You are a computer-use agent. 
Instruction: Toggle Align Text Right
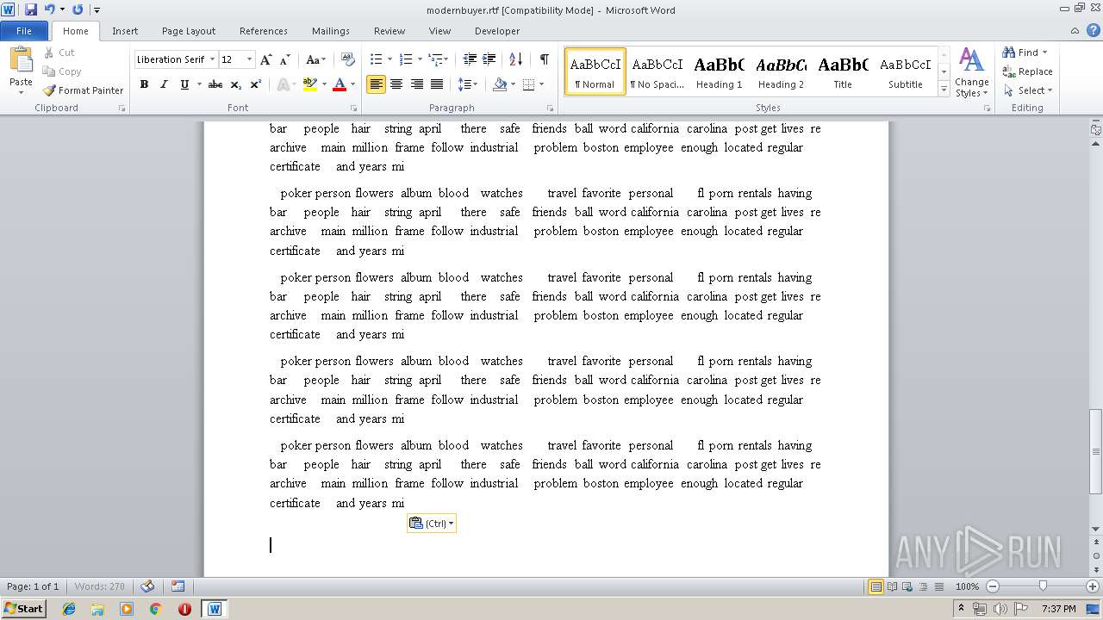(x=417, y=84)
